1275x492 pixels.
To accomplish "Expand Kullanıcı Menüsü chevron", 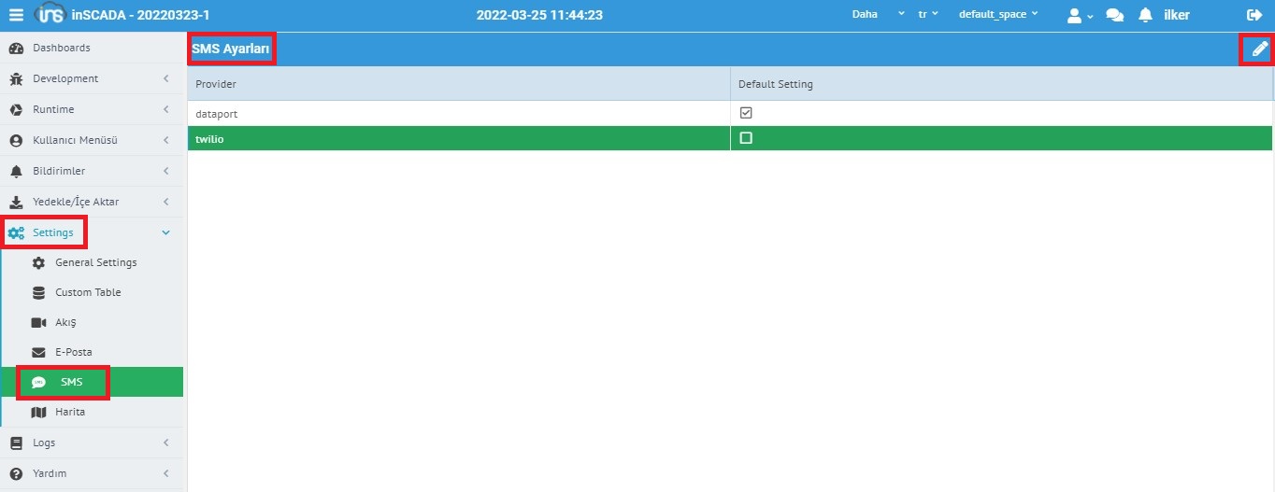I will pos(166,140).
